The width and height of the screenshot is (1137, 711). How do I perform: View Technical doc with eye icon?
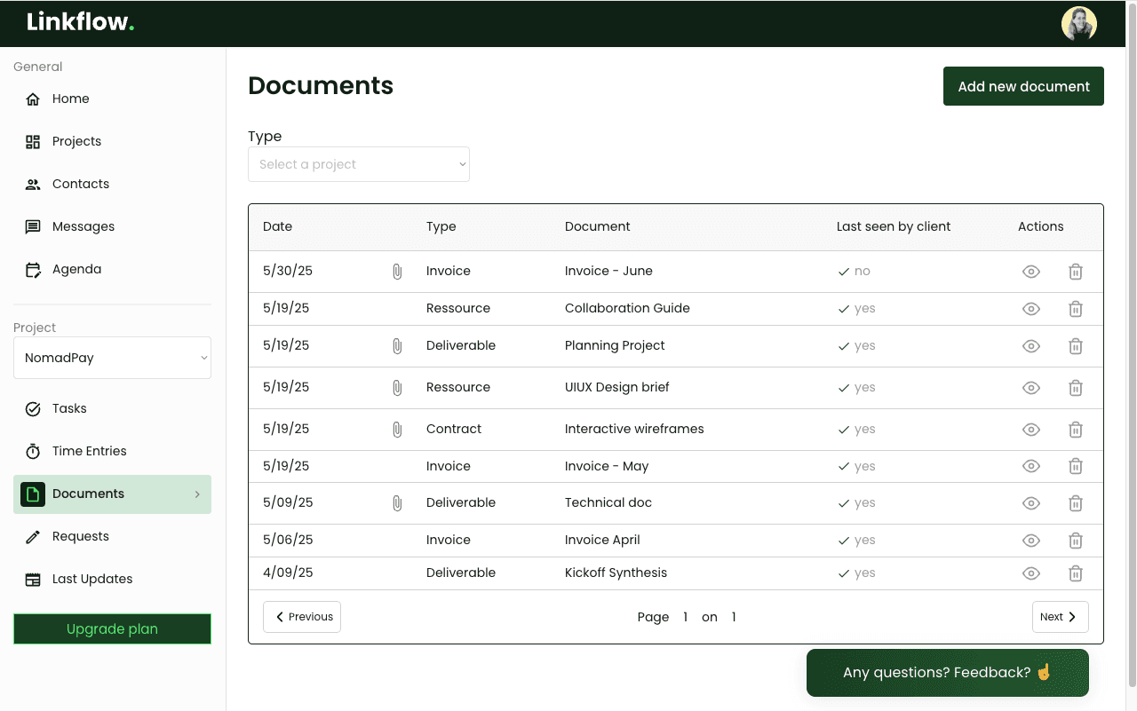(1030, 503)
